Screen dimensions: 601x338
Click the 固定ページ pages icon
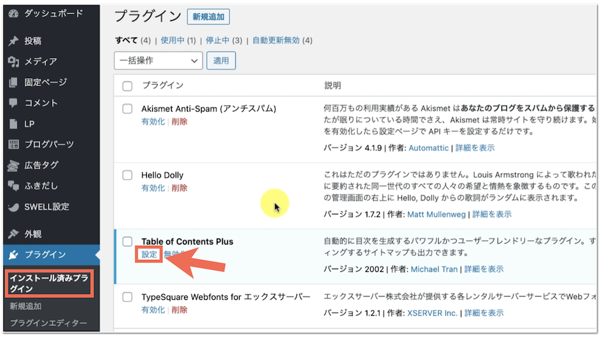13,82
